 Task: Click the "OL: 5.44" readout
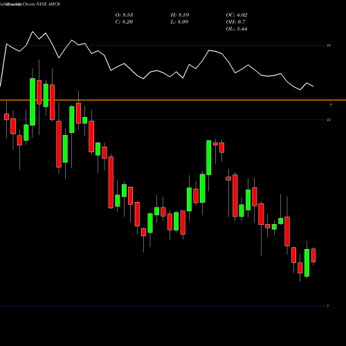tap(237, 29)
